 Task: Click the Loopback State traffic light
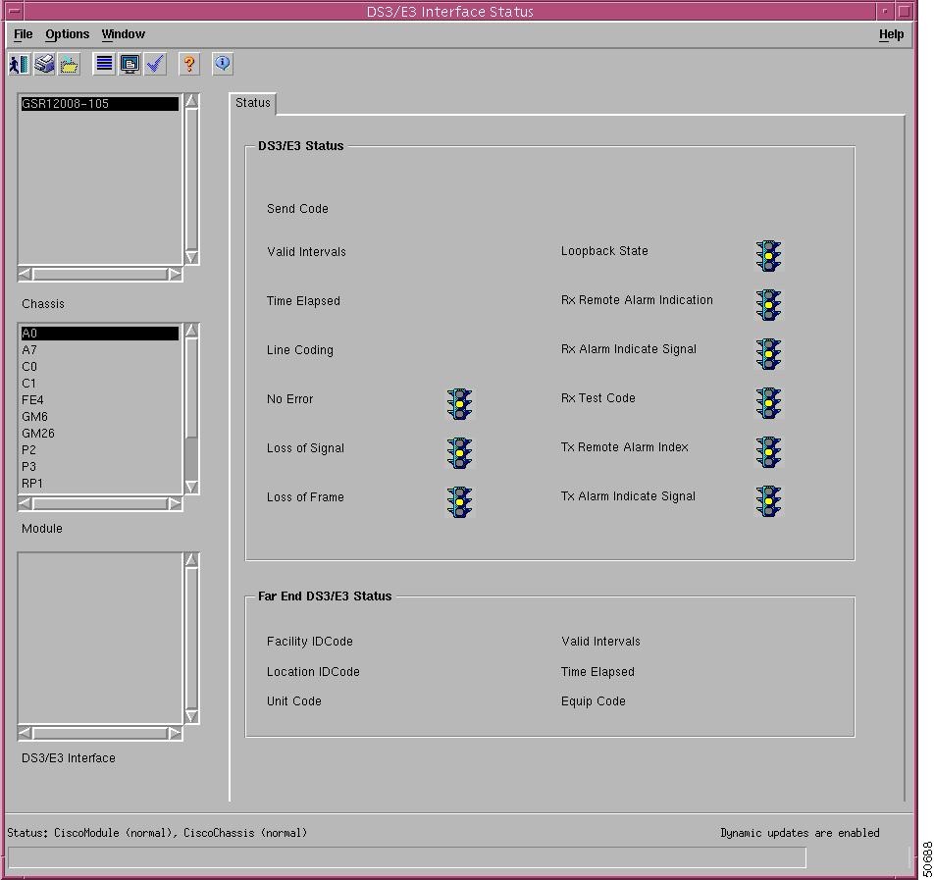click(768, 256)
